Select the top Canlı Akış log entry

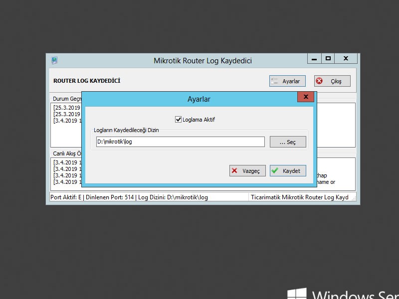[67, 162]
